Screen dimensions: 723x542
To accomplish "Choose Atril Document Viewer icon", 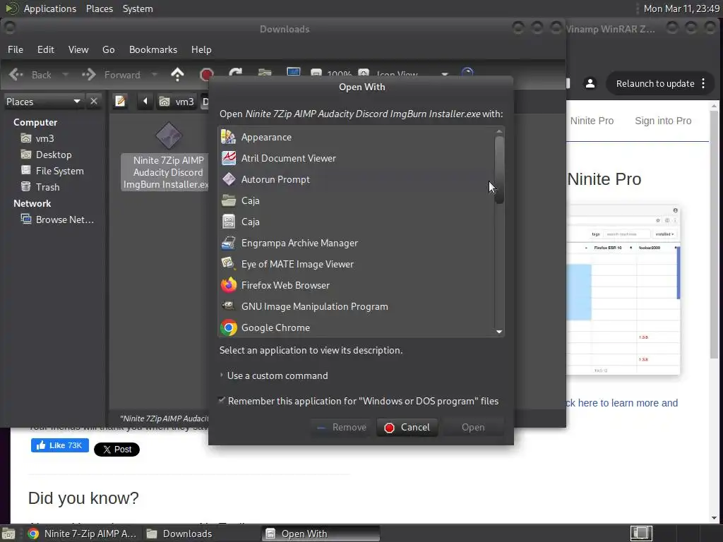I will click(229, 158).
